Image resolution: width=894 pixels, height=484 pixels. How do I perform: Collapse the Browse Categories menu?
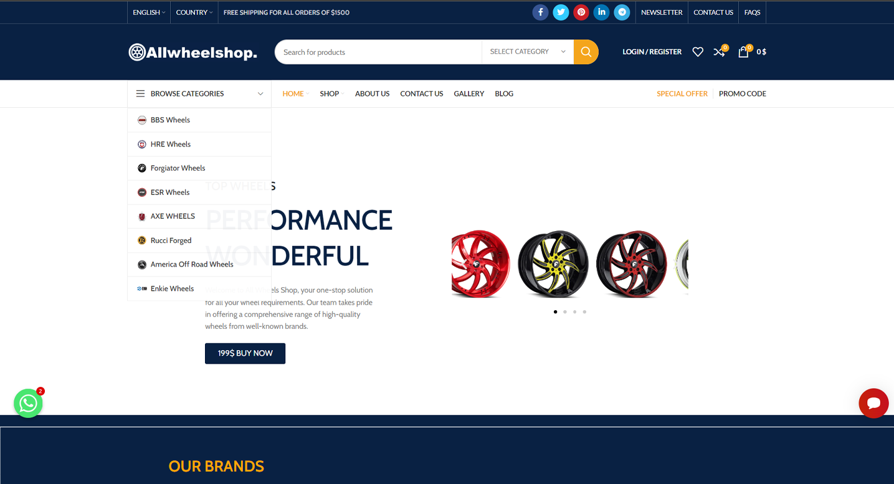pos(199,93)
